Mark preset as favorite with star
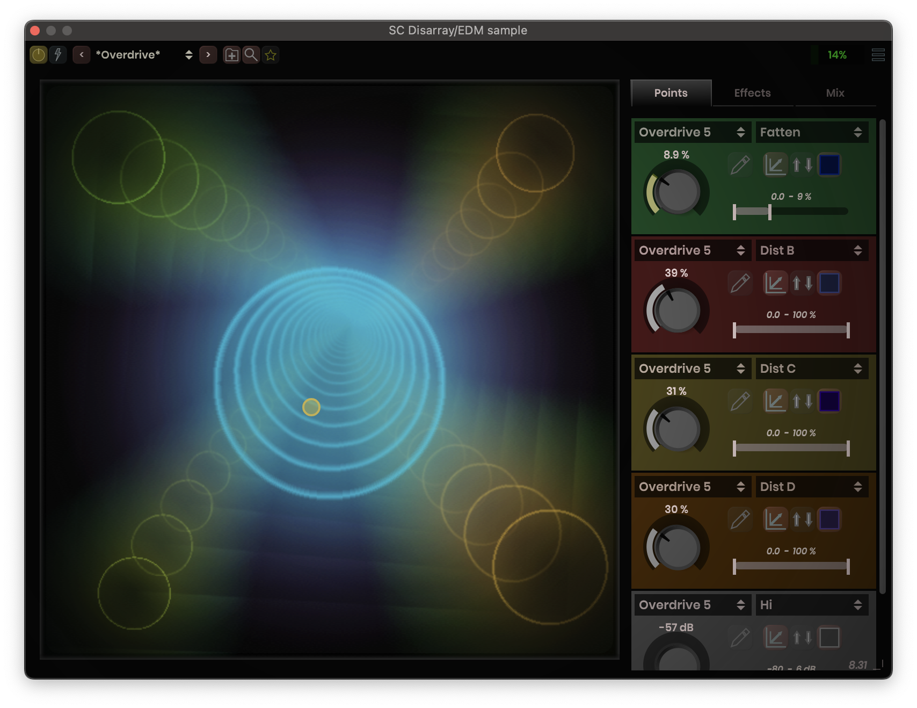The height and width of the screenshot is (708, 917). coord(271,55)
